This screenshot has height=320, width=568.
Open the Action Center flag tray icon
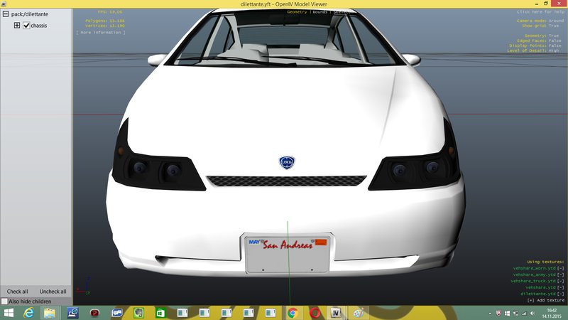click(x=507, y=314)
